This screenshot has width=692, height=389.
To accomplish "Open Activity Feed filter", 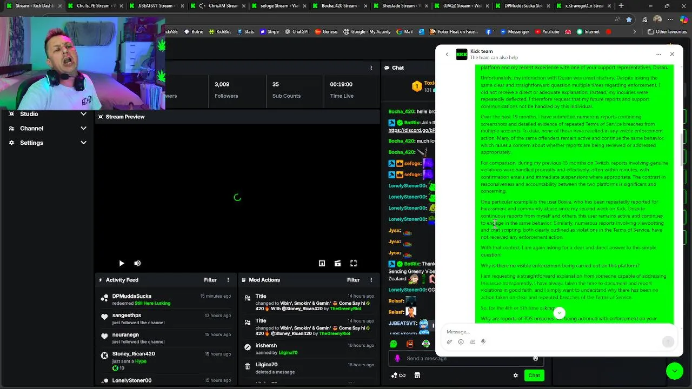I will tap(210, 280).
